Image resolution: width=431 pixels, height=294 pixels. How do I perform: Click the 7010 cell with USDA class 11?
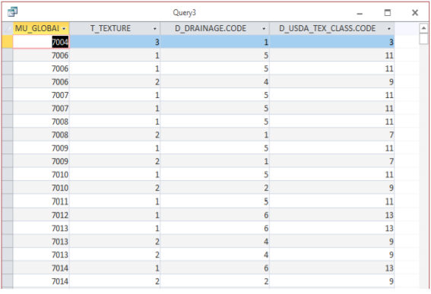pyautogui.click(x=41, y=175)
